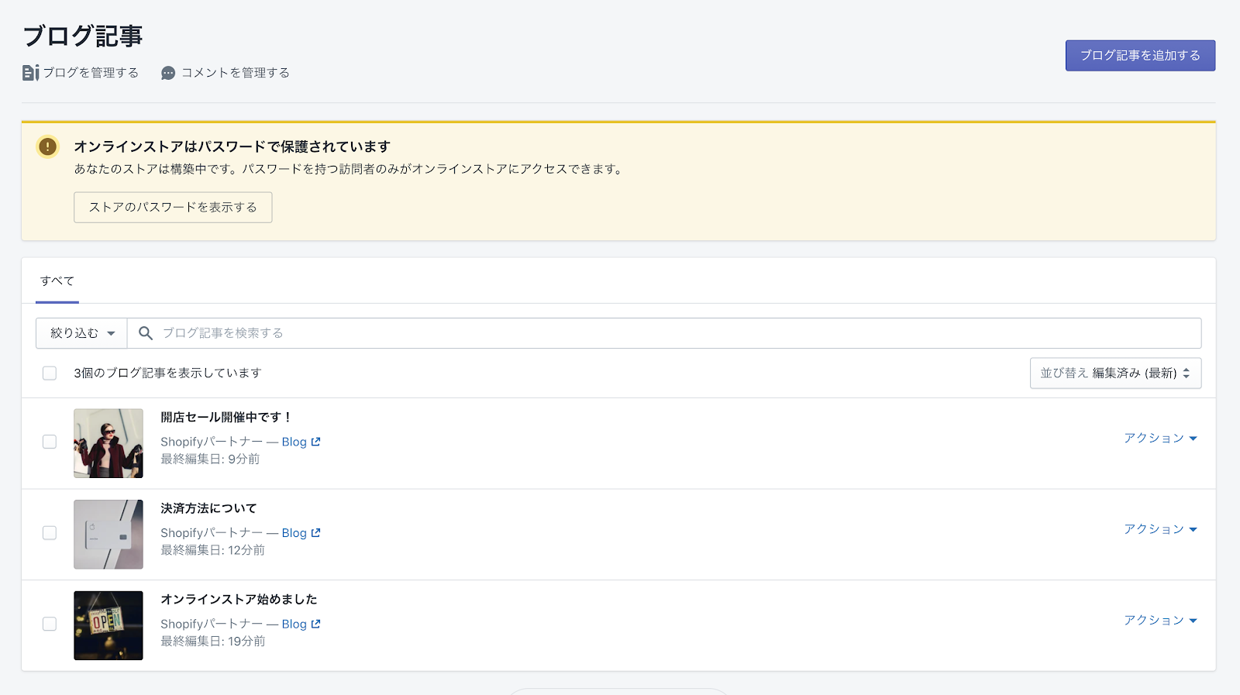Check the 開店セール開催中です！ post checkbox

pos(50,442)
